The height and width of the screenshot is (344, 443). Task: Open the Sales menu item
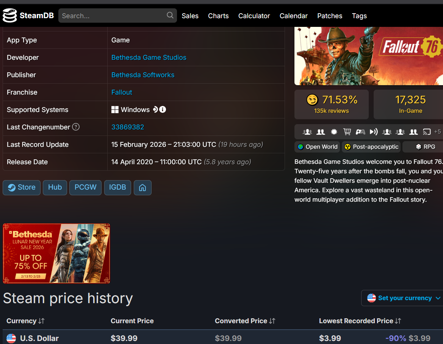(190, 16)
